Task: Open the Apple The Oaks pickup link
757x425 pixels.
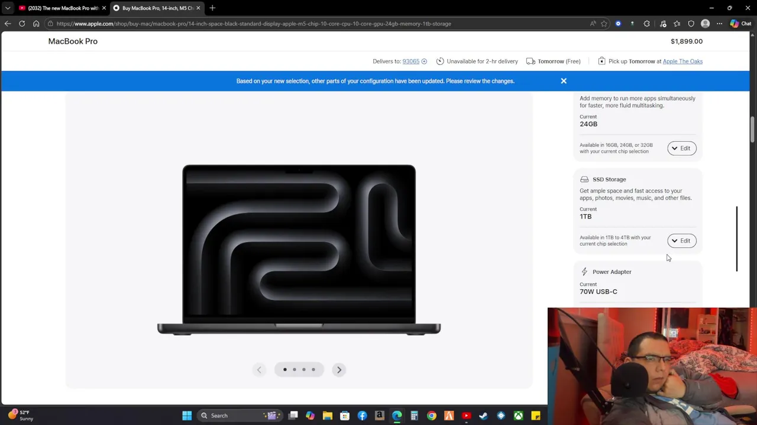Action: tap(682, 61)
